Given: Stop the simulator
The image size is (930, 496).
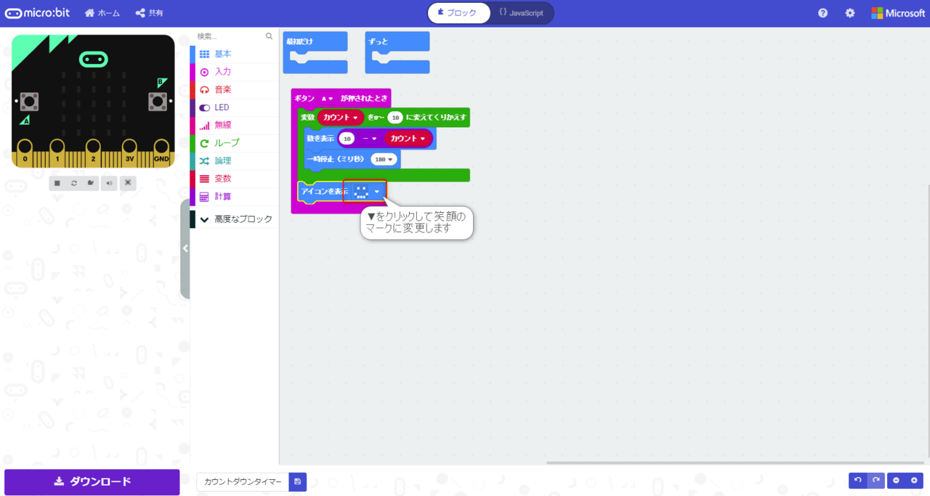Looking at the screenshot, I should click(x=57, y=183).
